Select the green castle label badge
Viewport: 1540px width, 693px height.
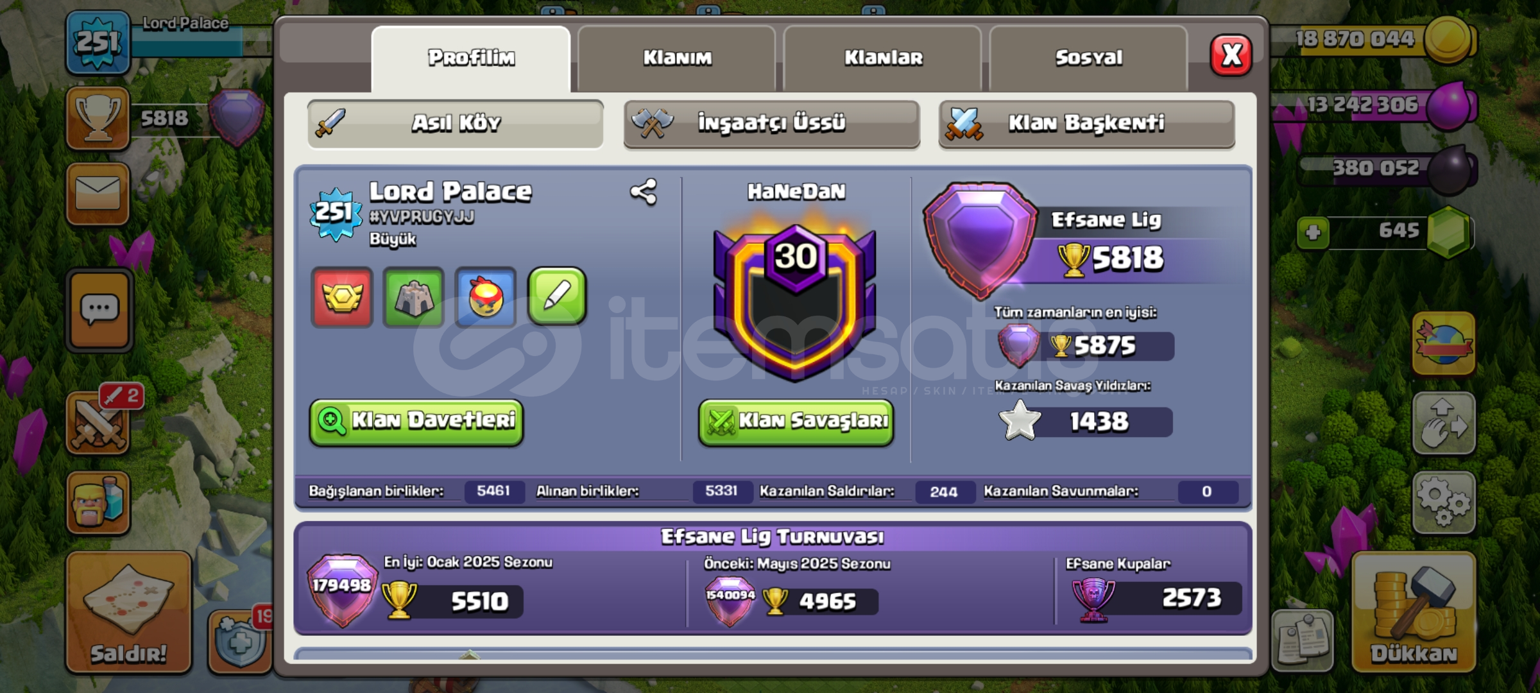pyautogui.click(x=414, y=297)
